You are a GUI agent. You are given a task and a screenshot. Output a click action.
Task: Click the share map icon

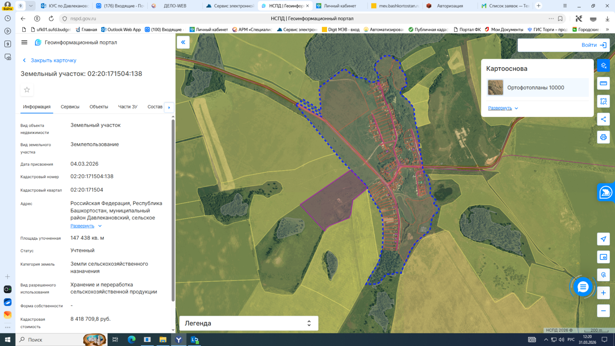[604, 119]
